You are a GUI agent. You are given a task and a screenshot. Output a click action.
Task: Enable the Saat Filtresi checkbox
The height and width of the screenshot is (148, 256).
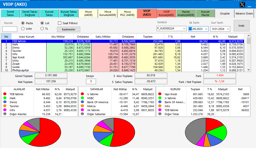[x=59, y=23]
